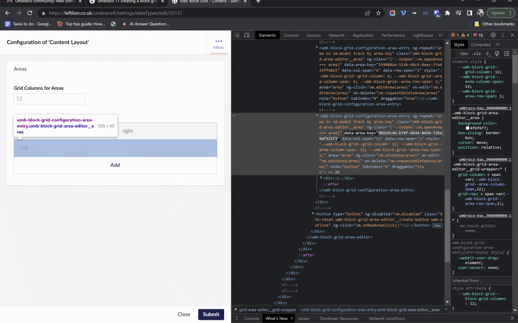
Task: Toggle computed styles sidebar icon
Action: 506,54
